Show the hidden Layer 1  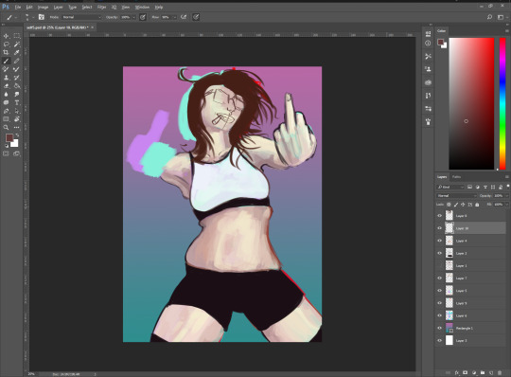pyautogui.click(x=439, y=266)
